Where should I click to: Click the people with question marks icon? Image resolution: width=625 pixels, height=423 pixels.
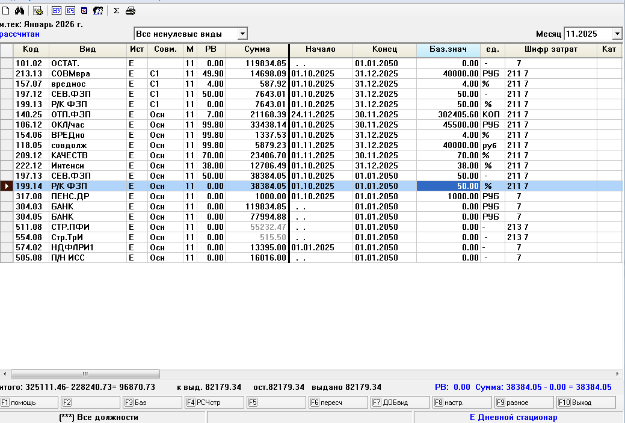tap(98, 11)
